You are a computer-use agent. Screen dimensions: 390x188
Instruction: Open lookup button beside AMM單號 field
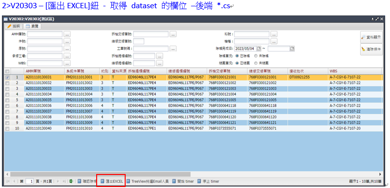(67, 34)
